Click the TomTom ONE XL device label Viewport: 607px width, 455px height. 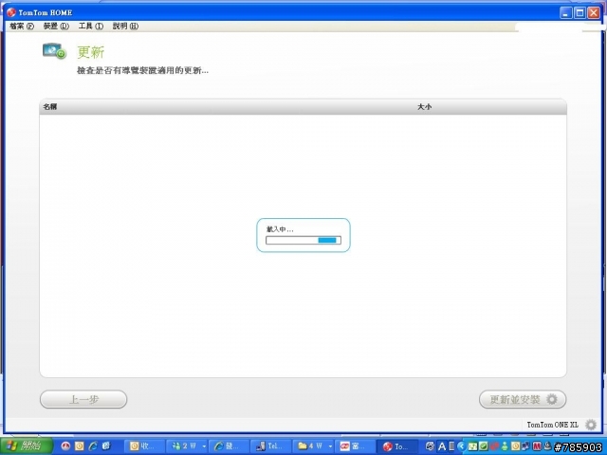[552, 425]
